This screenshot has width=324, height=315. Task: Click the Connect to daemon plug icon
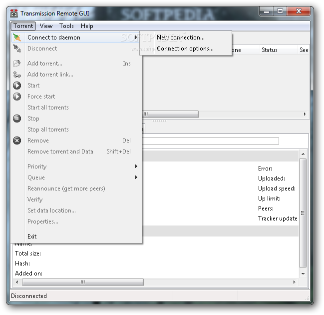17,37
